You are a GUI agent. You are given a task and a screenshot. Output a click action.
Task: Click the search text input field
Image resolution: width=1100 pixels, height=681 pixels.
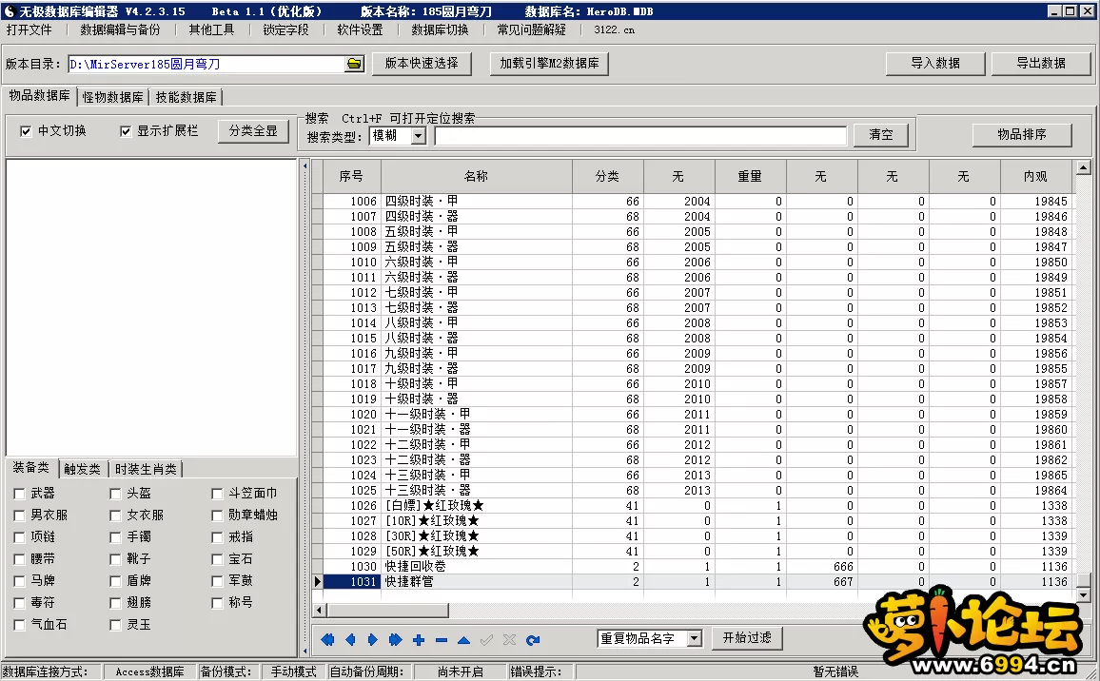click(640, 135)
